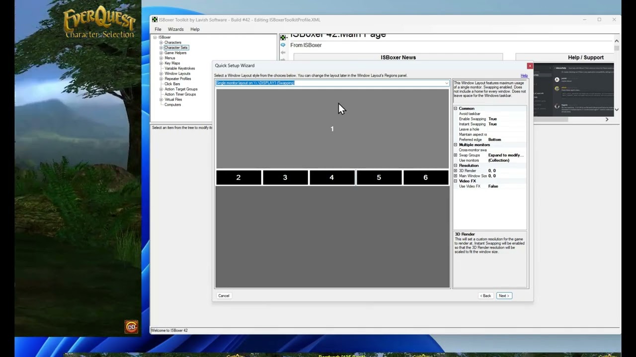This screenshot has height=357, width=636.
Task: Expand the 3D Render property
Action: tap(455, 171)
